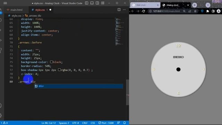Click the address bar URL 127.0.0.1:5500
This screenshot has height=125, width=222.
pyautogui.click(x=166, y=11)
